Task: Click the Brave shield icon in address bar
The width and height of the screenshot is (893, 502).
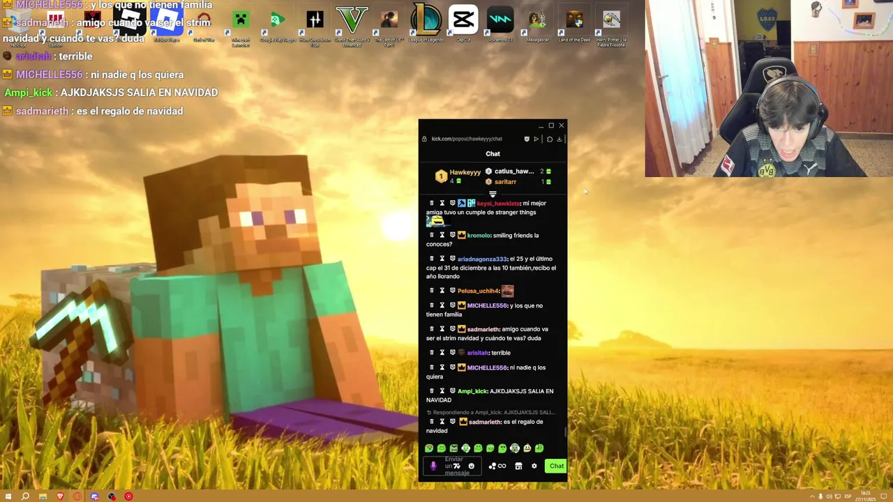Action: tap(527, 139)
